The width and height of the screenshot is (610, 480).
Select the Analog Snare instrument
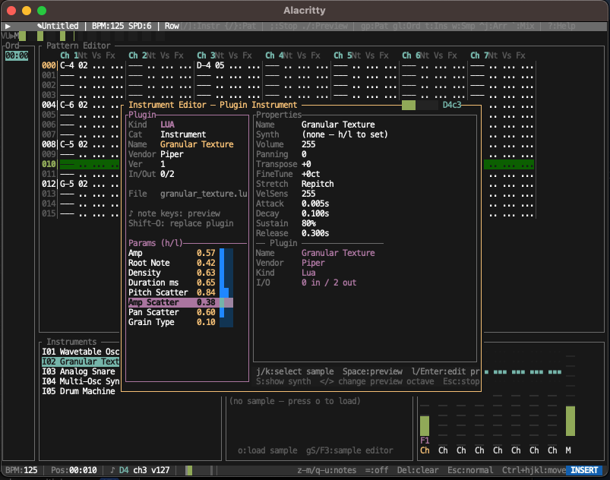[81, 371]
